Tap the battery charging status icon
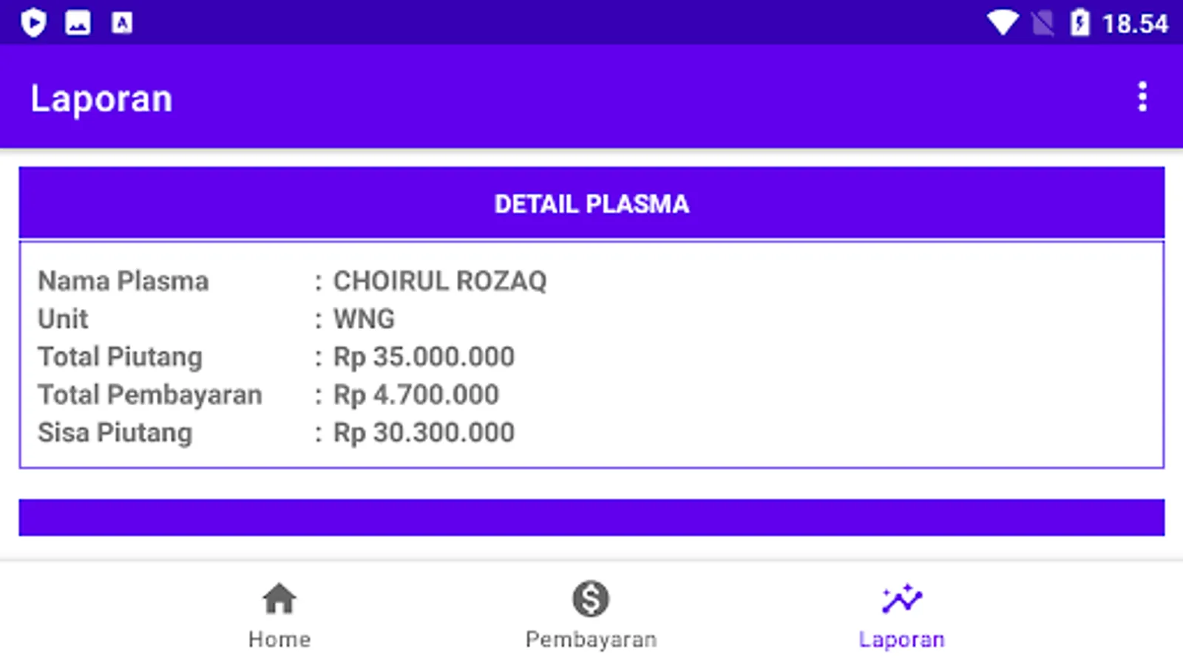Viewport: 1183px width, 665px height. click(1079, 22)
